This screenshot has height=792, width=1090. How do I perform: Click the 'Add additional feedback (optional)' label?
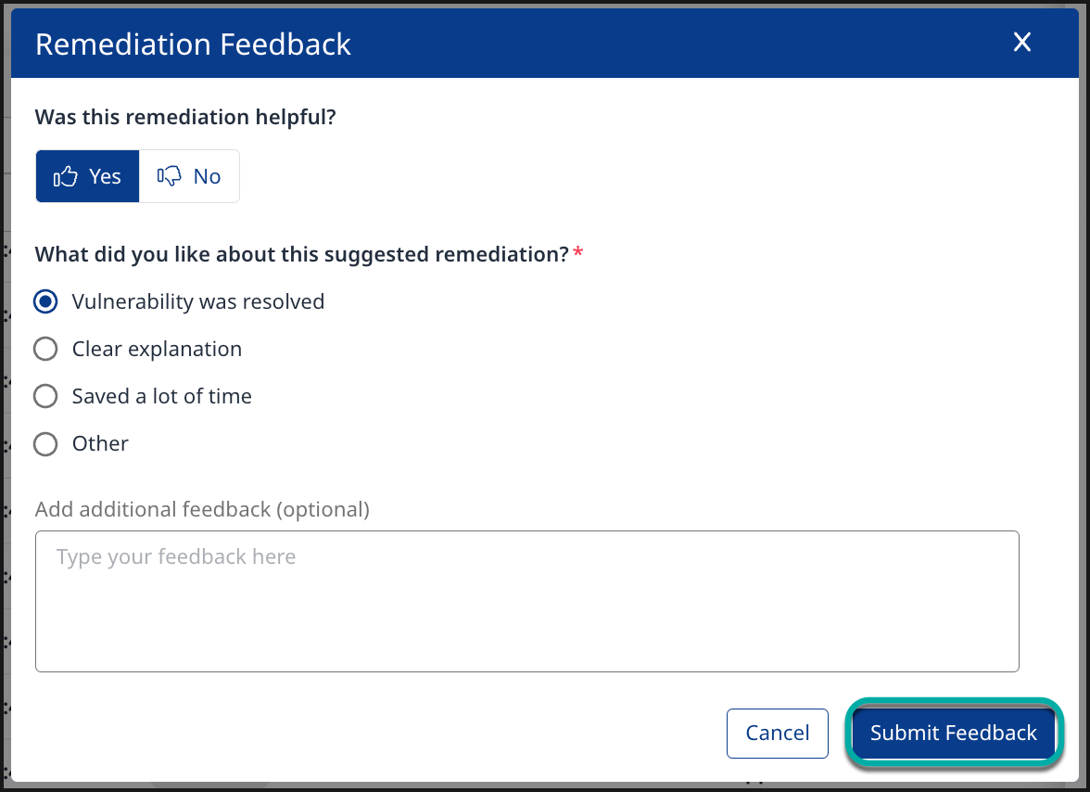(202, 509)
